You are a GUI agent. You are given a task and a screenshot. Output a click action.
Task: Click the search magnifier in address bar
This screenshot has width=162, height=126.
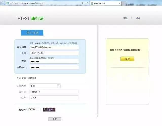[82, 3]
